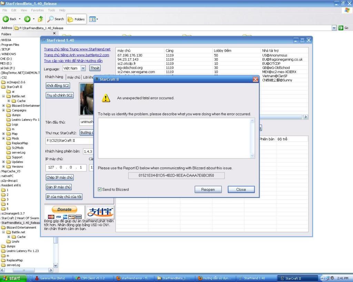
Task: Switch to the starfriend error Firefox taskbar item
Action: coord(134,278)
